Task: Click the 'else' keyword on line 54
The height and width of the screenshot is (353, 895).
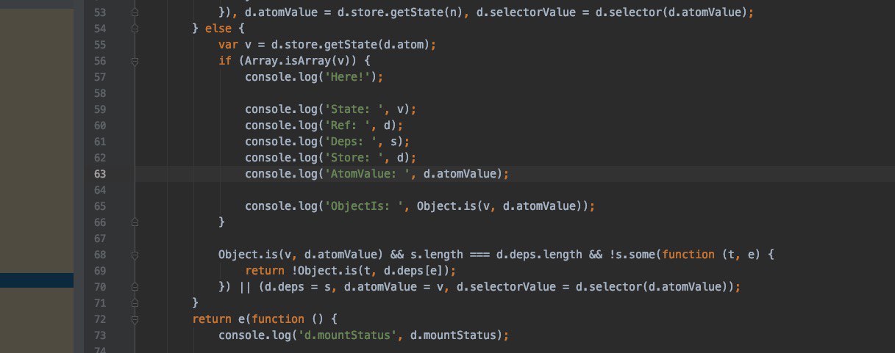Action: (x=218, y=29)
